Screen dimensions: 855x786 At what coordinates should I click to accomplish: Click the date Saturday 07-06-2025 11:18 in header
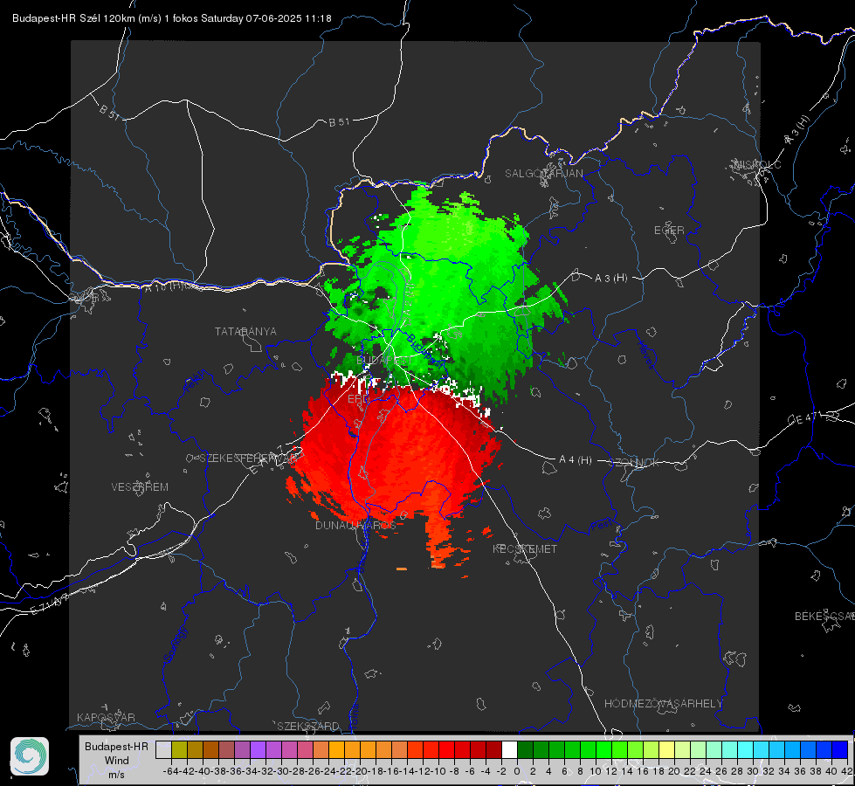click(266, 18)
